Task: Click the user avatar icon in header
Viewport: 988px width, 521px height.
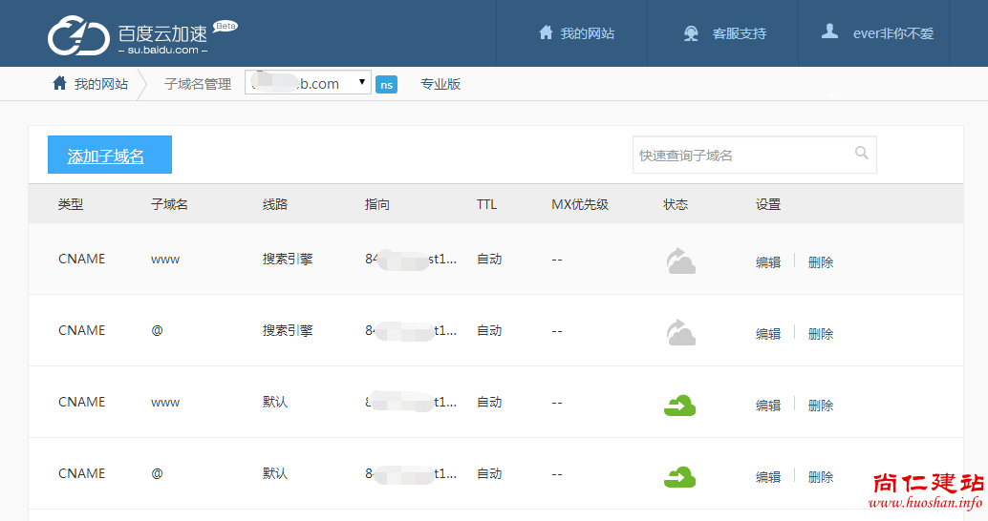Action: [829, 31]
